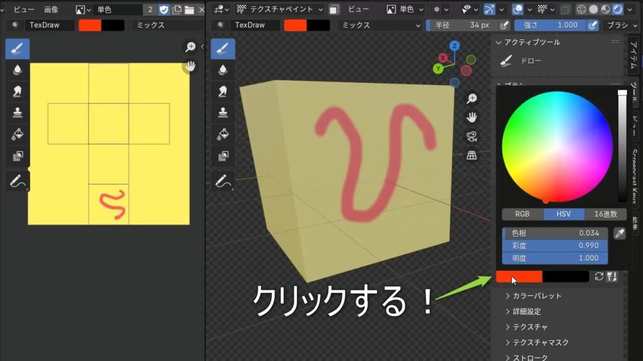The width and height of the screenshot is (643, 361).
Task: Toggle show gizmo button in viewport header
Action: (489, 9)
